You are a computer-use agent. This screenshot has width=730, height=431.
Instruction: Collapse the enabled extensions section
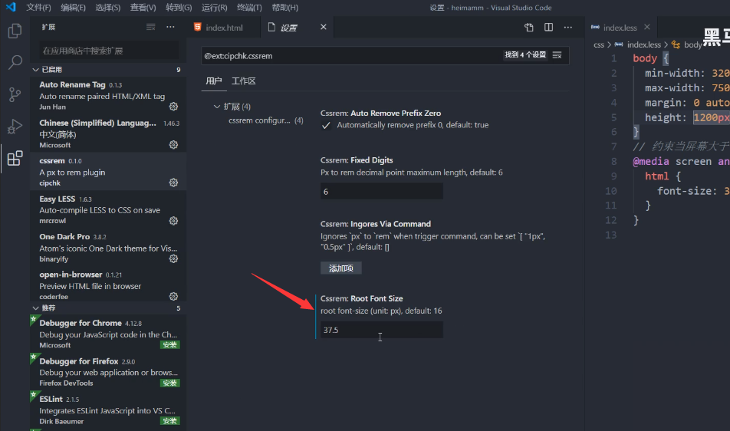tap(35, 69)
